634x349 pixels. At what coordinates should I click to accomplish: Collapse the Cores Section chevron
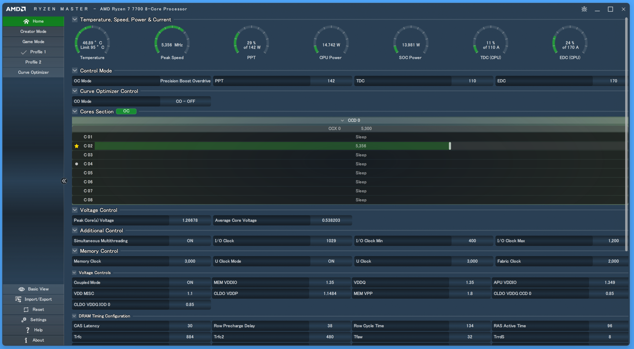click(x=75, y=112)
